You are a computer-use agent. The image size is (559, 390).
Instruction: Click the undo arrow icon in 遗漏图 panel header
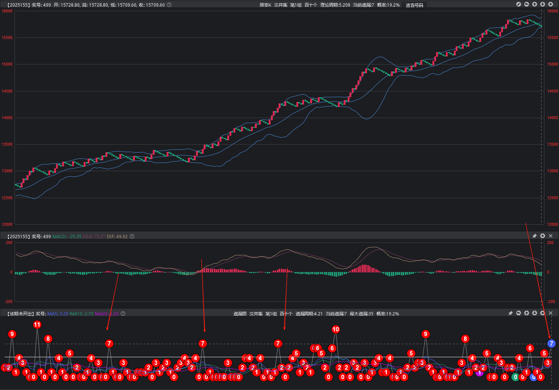[519, 313]
